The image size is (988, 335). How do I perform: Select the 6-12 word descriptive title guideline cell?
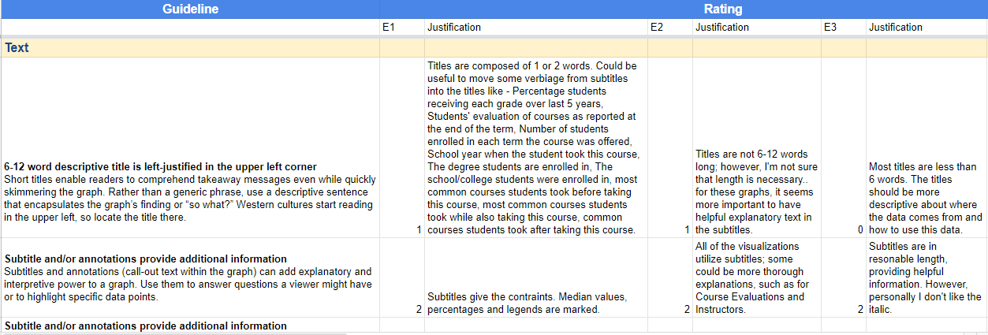pos(190,192)
